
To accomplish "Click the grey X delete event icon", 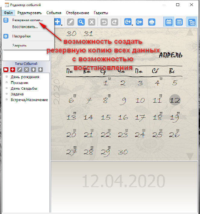I will 92,22.
